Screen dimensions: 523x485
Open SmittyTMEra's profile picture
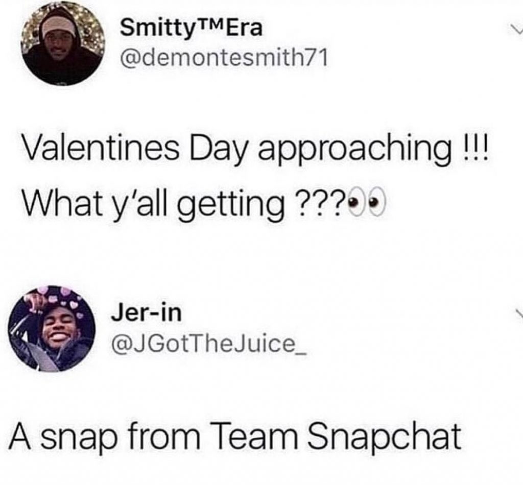(x=63, y=45)
